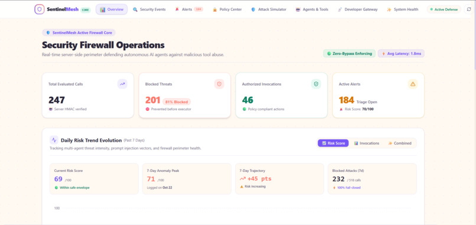
Task: Click the Risk Score 70/100 siren icon
Action: click(341, 109)
